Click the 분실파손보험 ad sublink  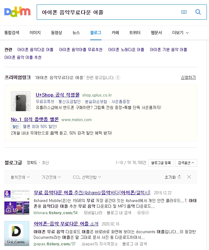tap(96, 101)
